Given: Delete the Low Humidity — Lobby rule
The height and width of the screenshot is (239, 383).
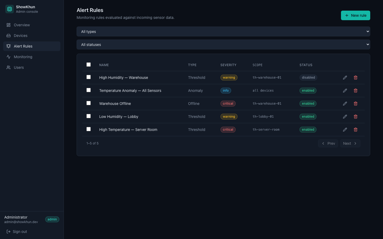Looking at the screenshot, I should (x=356, y=117).
